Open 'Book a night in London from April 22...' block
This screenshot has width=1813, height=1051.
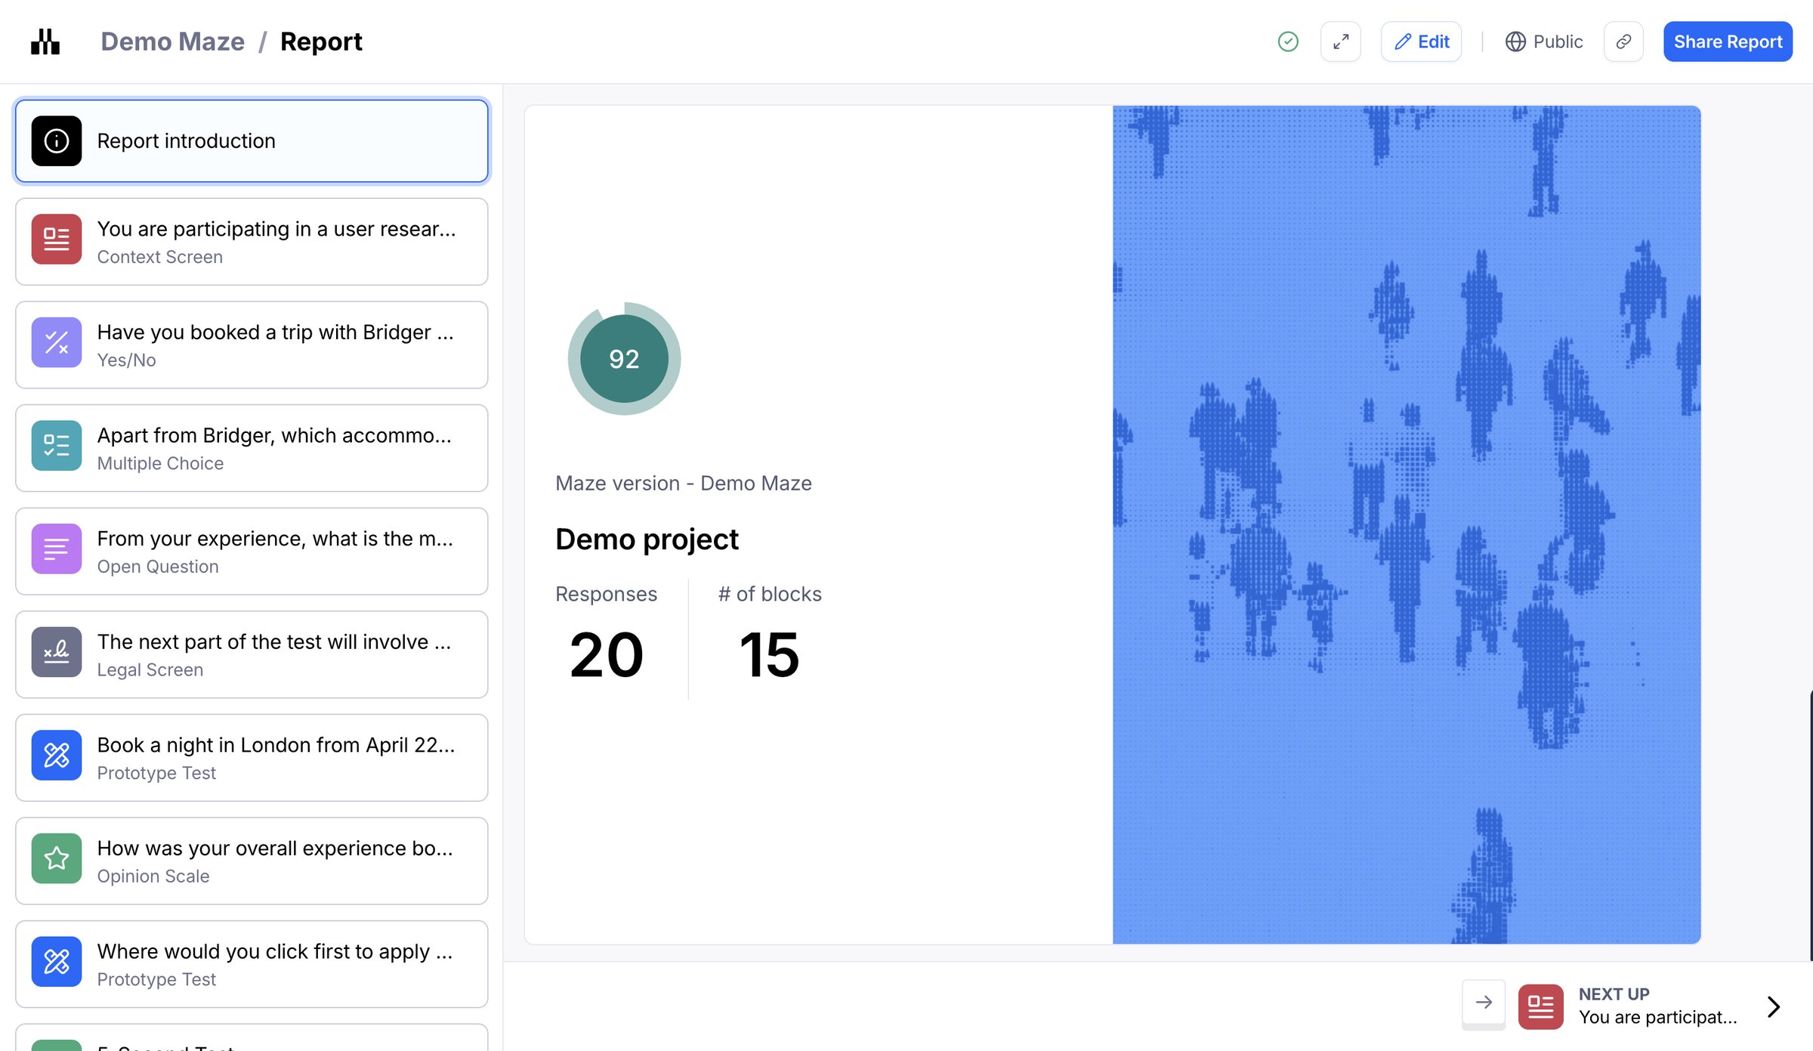pyautogui.click(x=252, y=758)
